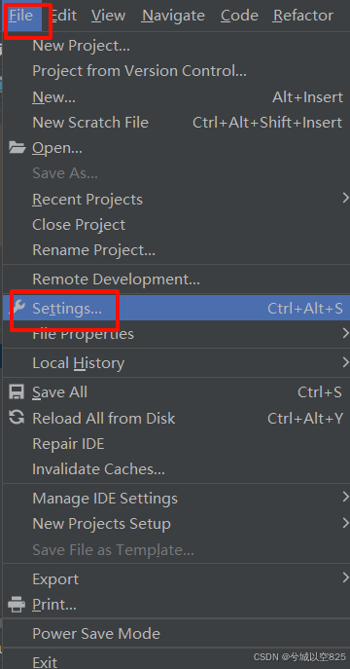Click the Settings wrench icon
The image size is (350, 669).
[17, 308]
